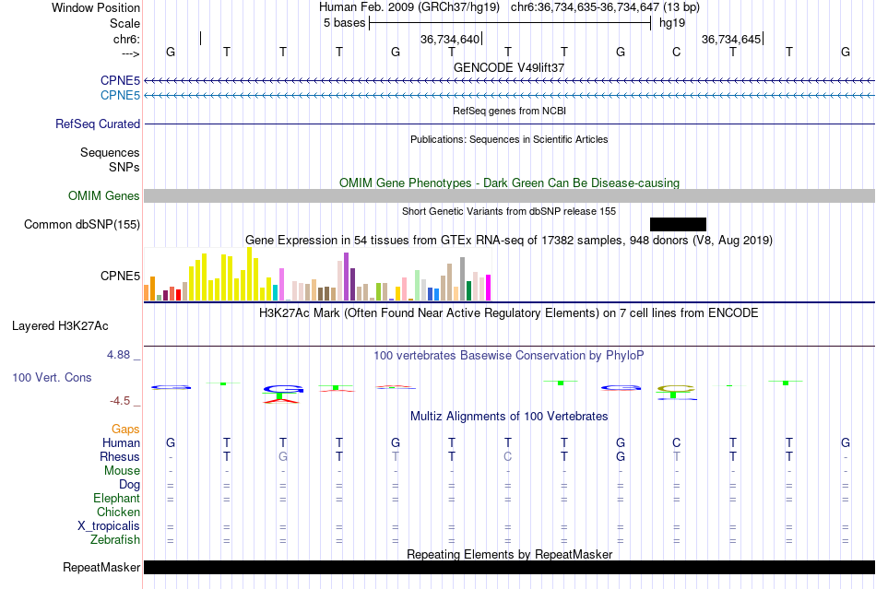Viewport: 876px width, 589px height.
Task: Open the RefSeq Curated track label
Action: (97, 124)
